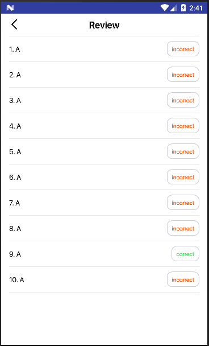Tap the 7. A list entry
This screenshot has width=209, height=346.
click(x=104, y=203)
